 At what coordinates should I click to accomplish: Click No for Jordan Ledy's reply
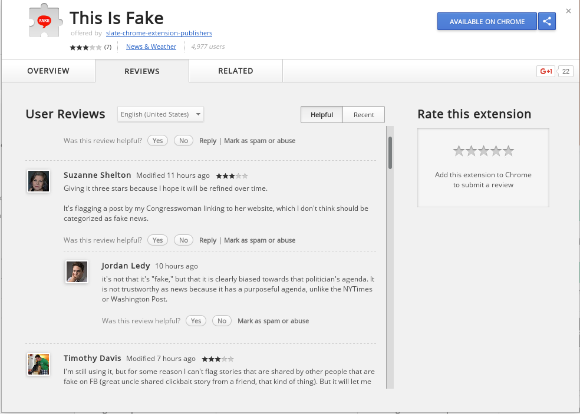tap(222, 320)
